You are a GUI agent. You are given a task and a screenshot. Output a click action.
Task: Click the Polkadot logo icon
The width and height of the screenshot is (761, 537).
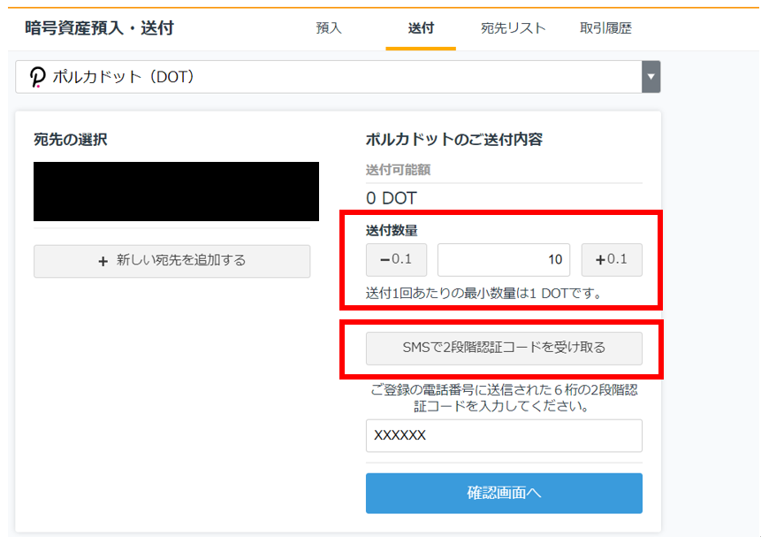coord(37,77)
